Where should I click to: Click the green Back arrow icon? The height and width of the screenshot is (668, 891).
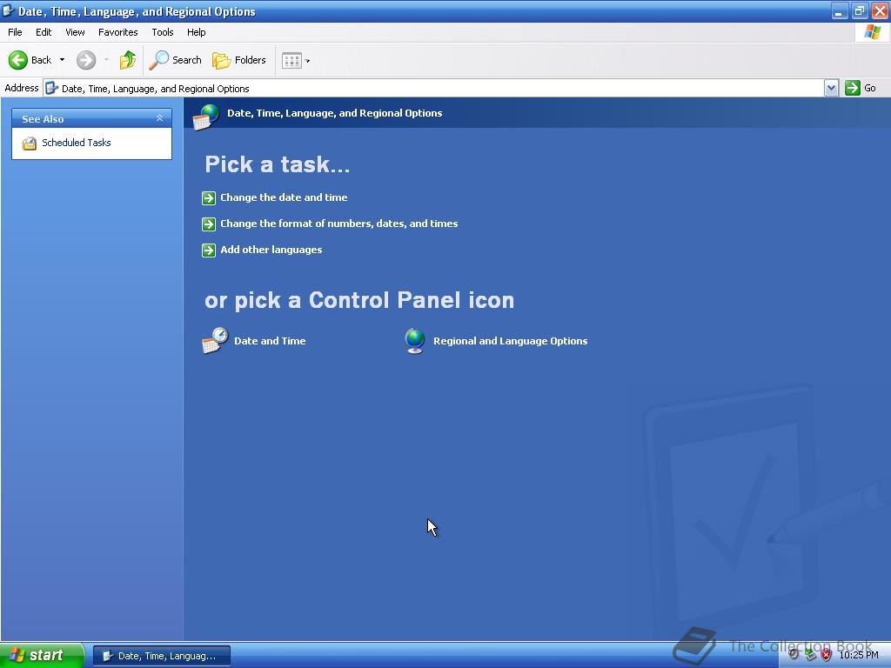pos(18,60)
